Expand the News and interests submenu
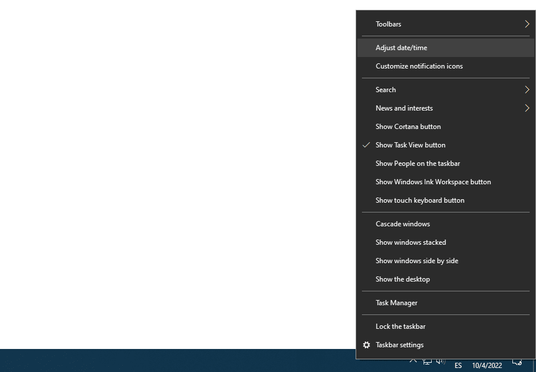This screenshot has width=536, height=372. [x=404, y=108]
